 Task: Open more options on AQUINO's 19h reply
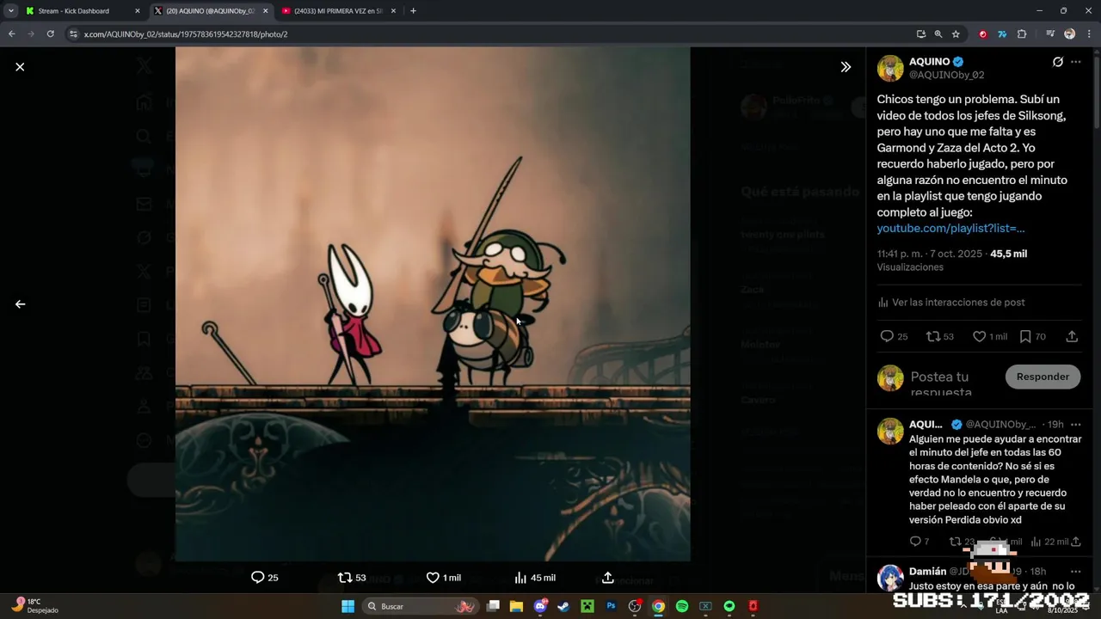[1076, 424]
